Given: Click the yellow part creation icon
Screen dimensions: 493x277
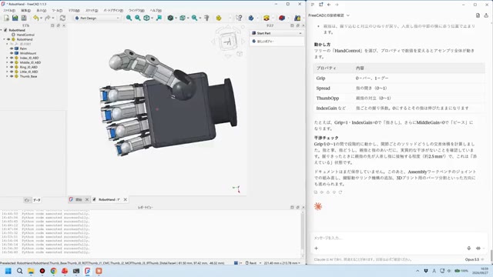Looking at the screenshot, I should click(x=219, y=18).
